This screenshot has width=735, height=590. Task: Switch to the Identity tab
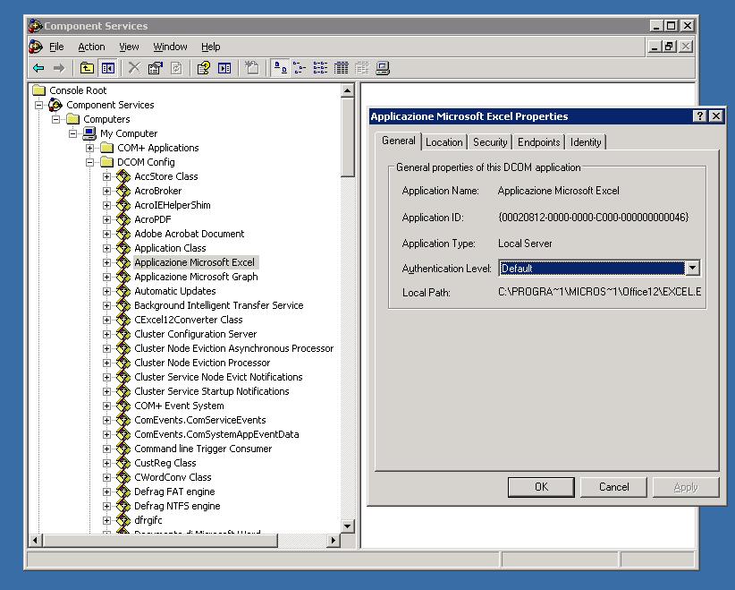(586, 142)
